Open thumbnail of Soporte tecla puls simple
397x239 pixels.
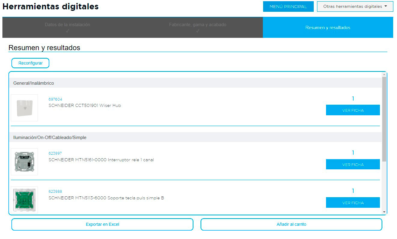pyautogui.click(x=24, y=200)
